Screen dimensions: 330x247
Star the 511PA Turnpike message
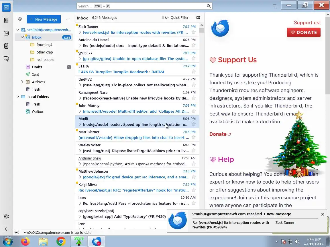(x=194, y=72)
